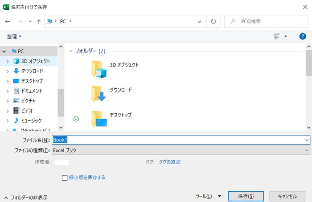This screenshot has height=202, width=312.
Task: Open help with the question mark icon
Action: 302,36
